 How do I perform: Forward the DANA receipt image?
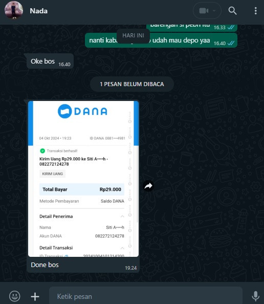(148, 186)
